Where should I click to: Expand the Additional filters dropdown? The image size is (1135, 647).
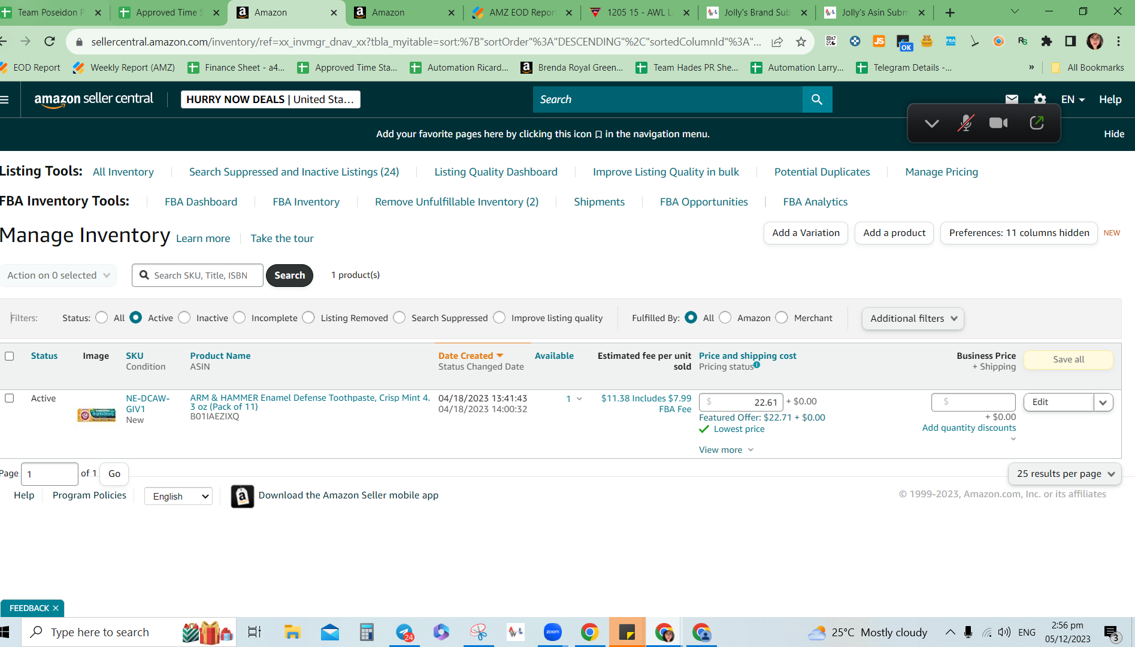[x=913, y=318]
